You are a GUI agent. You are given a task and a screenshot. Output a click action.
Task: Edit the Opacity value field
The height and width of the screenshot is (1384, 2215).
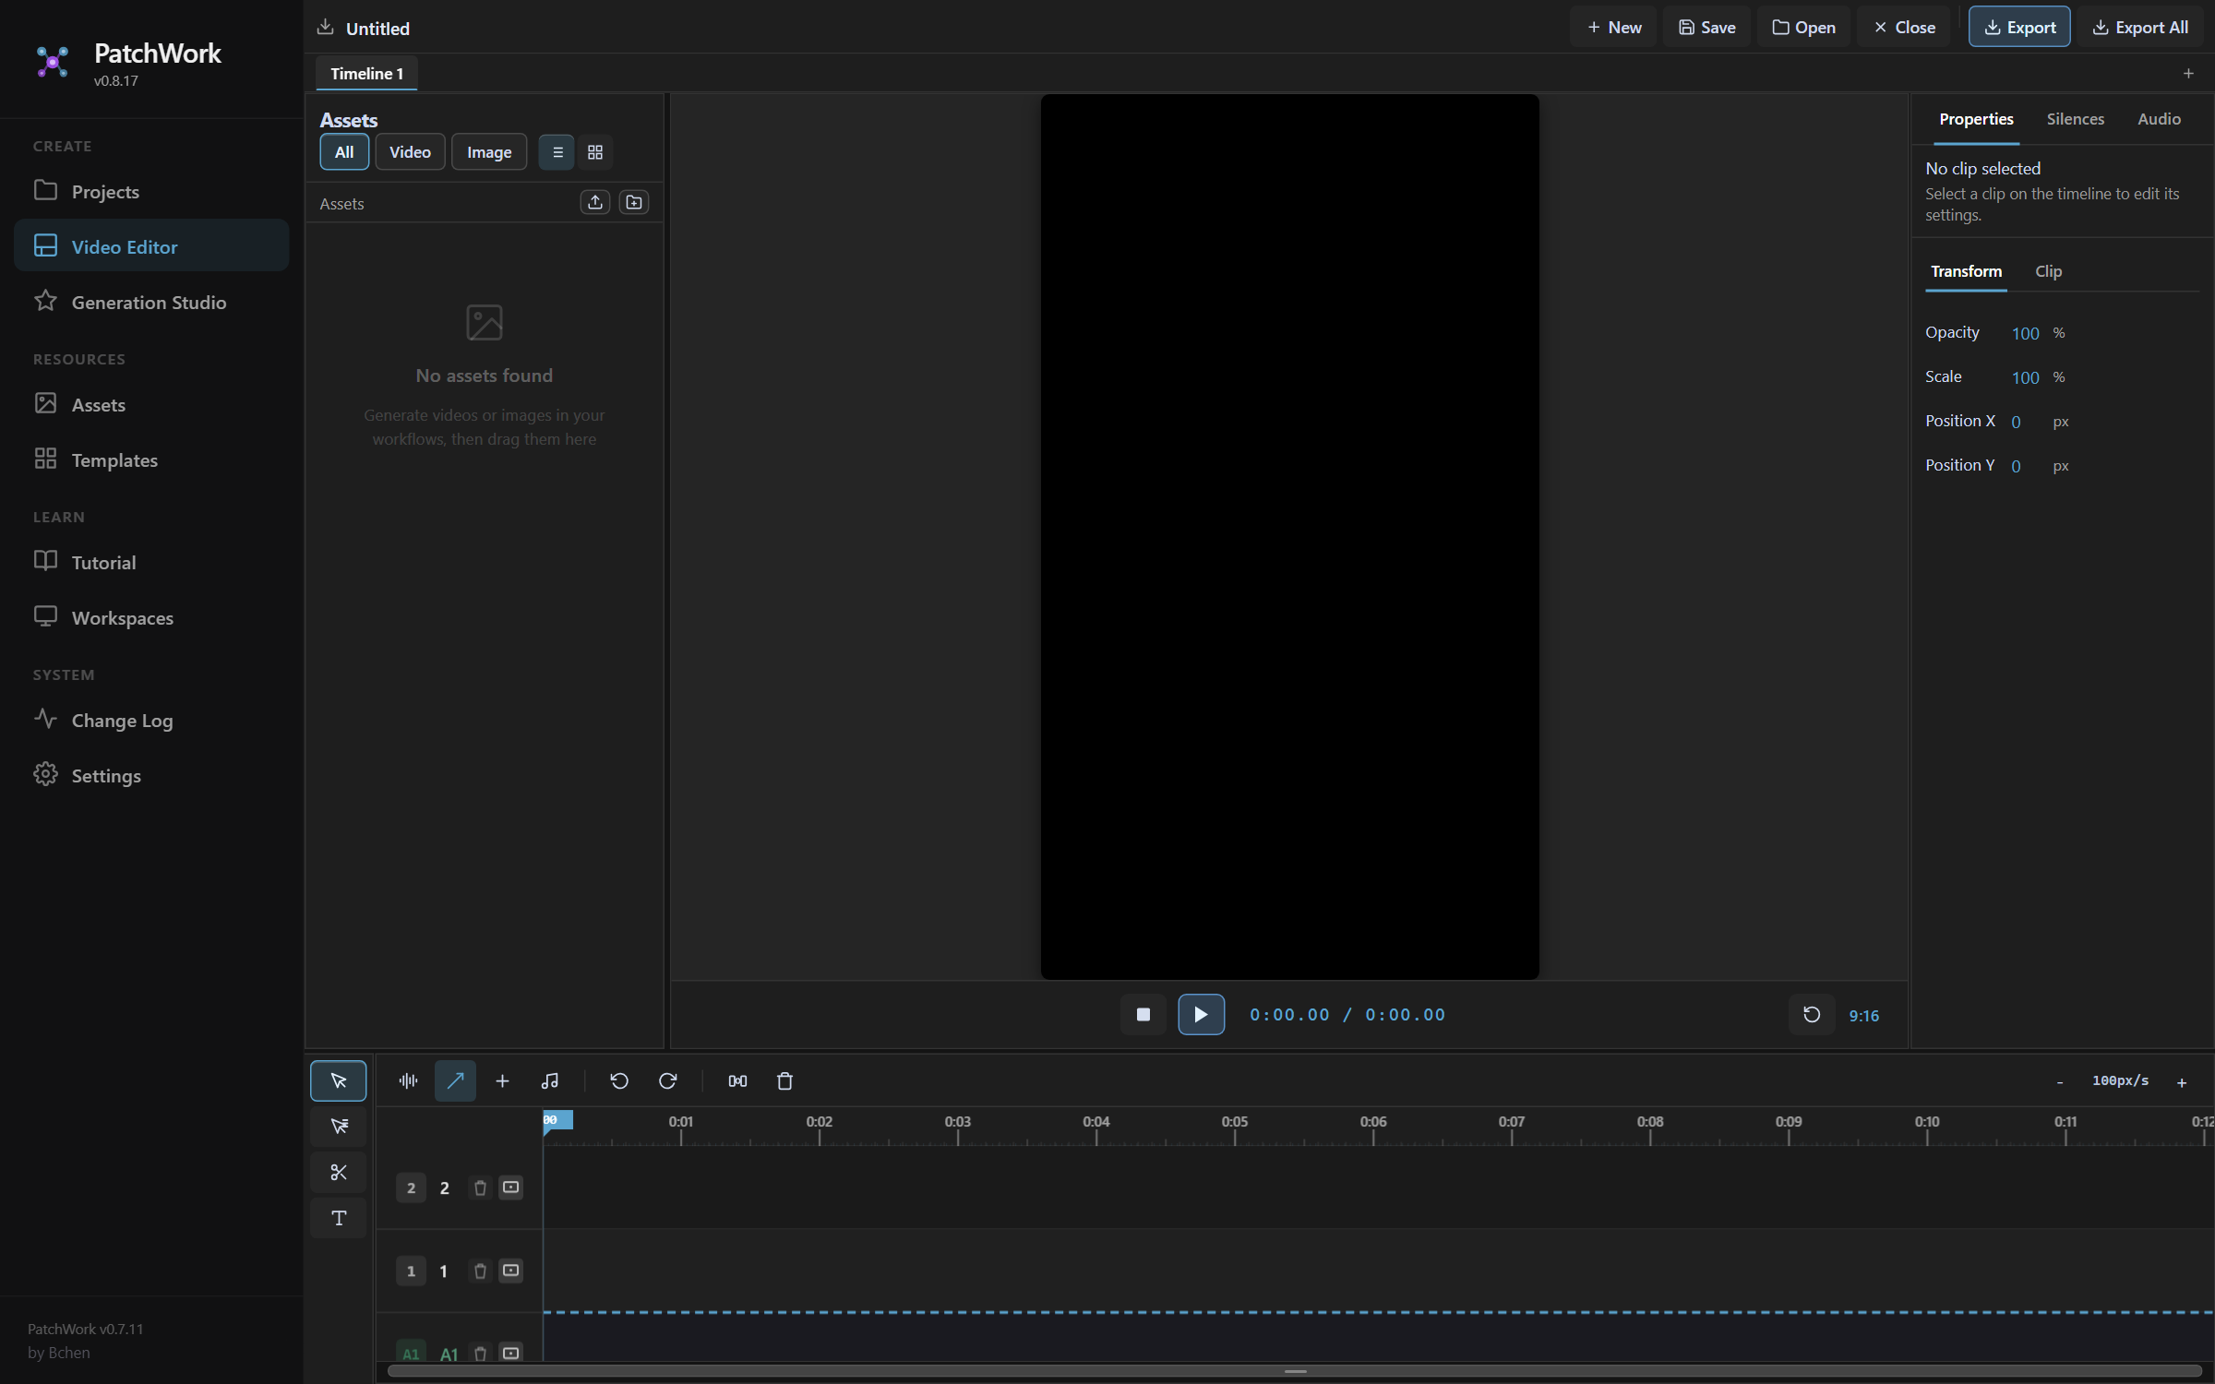[2025, 333]
